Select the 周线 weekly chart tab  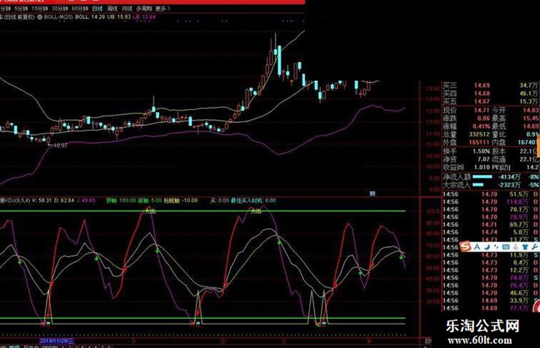point(112,9)
